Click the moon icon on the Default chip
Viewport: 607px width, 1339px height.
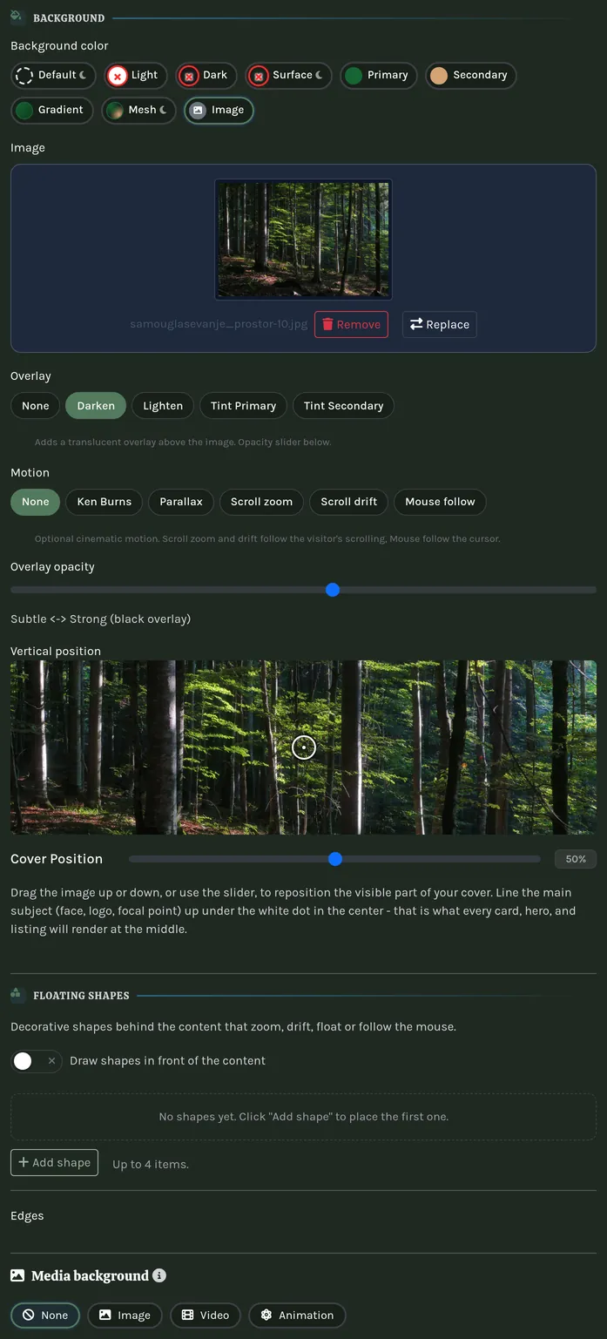coord(84,75)
